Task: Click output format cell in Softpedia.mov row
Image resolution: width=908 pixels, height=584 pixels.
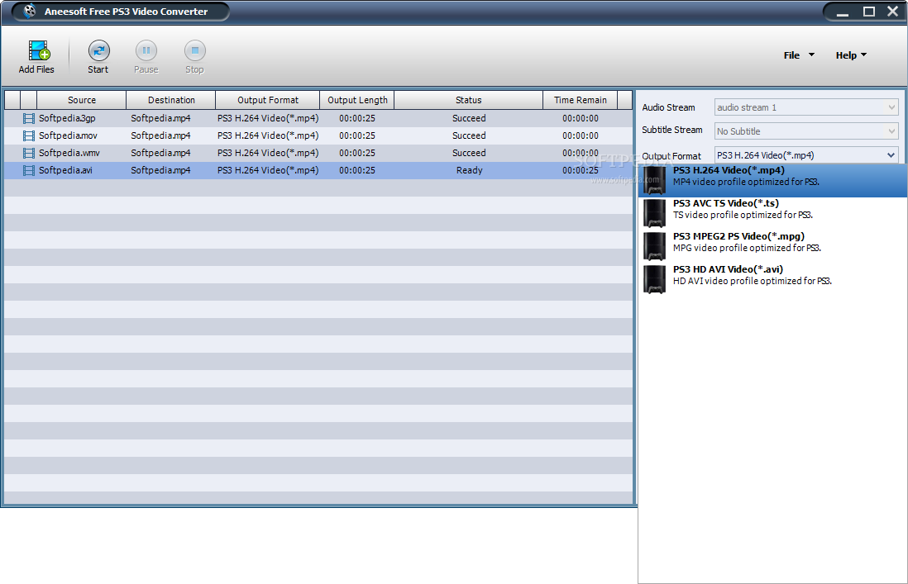Action: coord(268,135)
